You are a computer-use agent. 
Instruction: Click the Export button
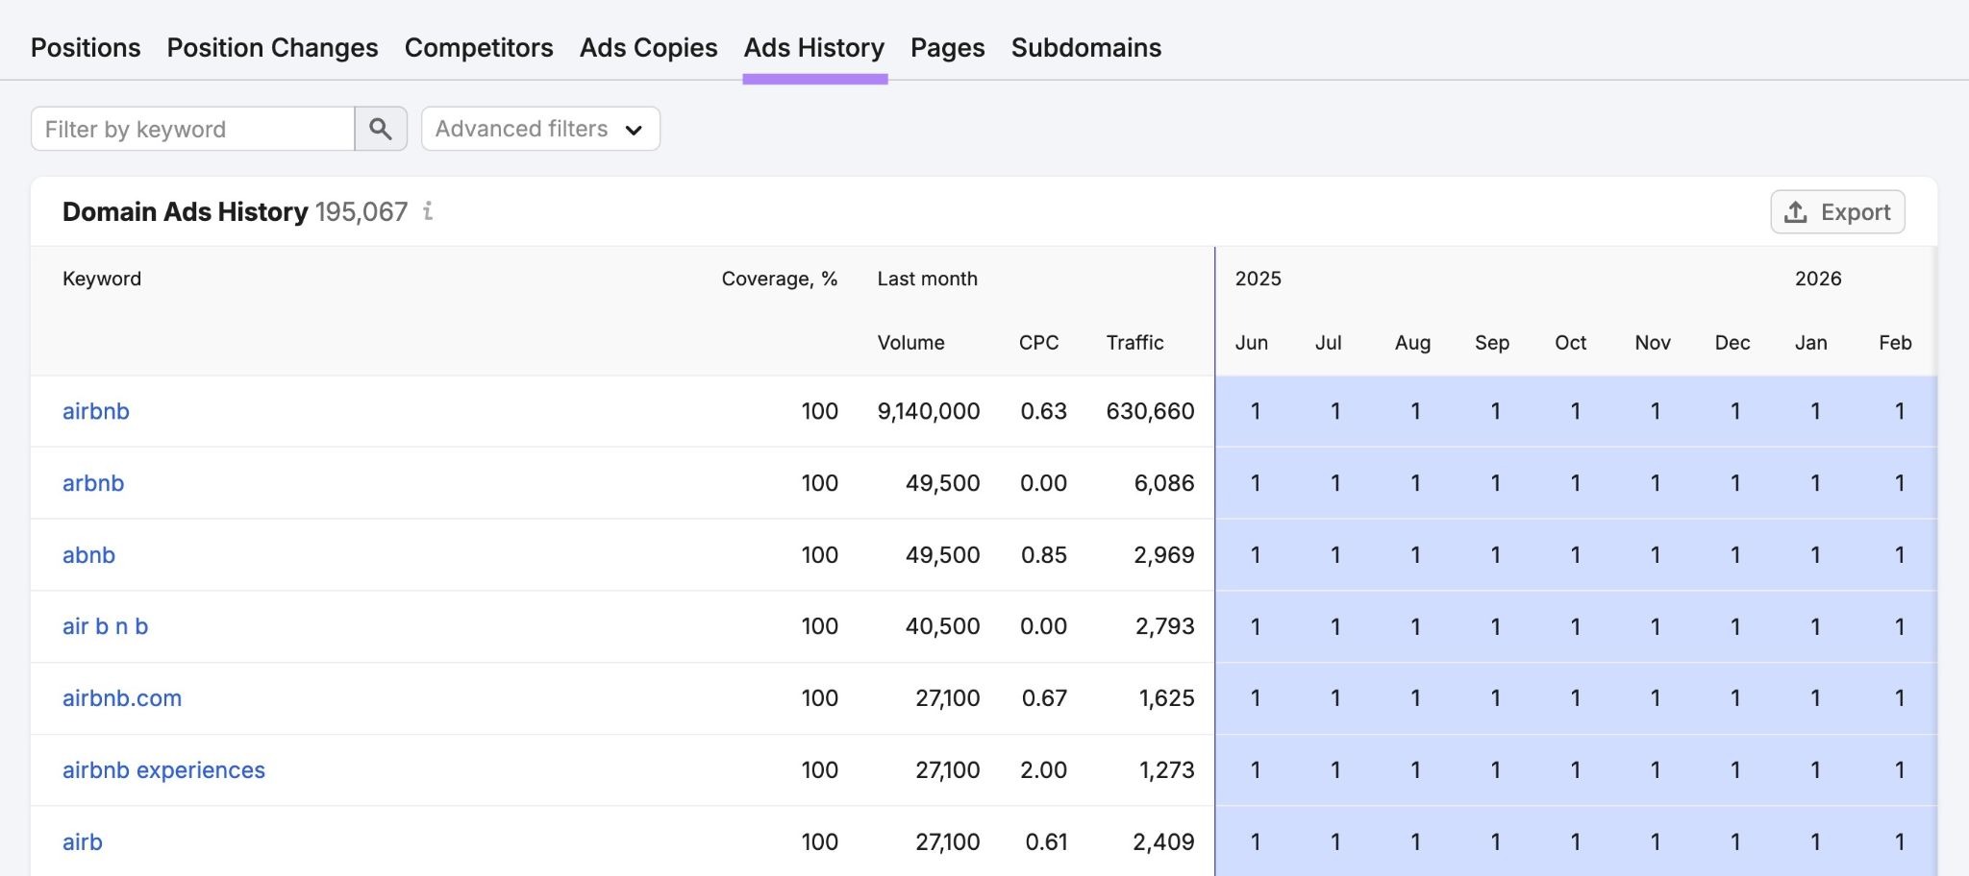coord(1837,211)
